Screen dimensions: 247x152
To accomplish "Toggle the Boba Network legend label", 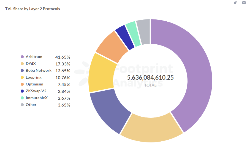I will coord(39,71).
